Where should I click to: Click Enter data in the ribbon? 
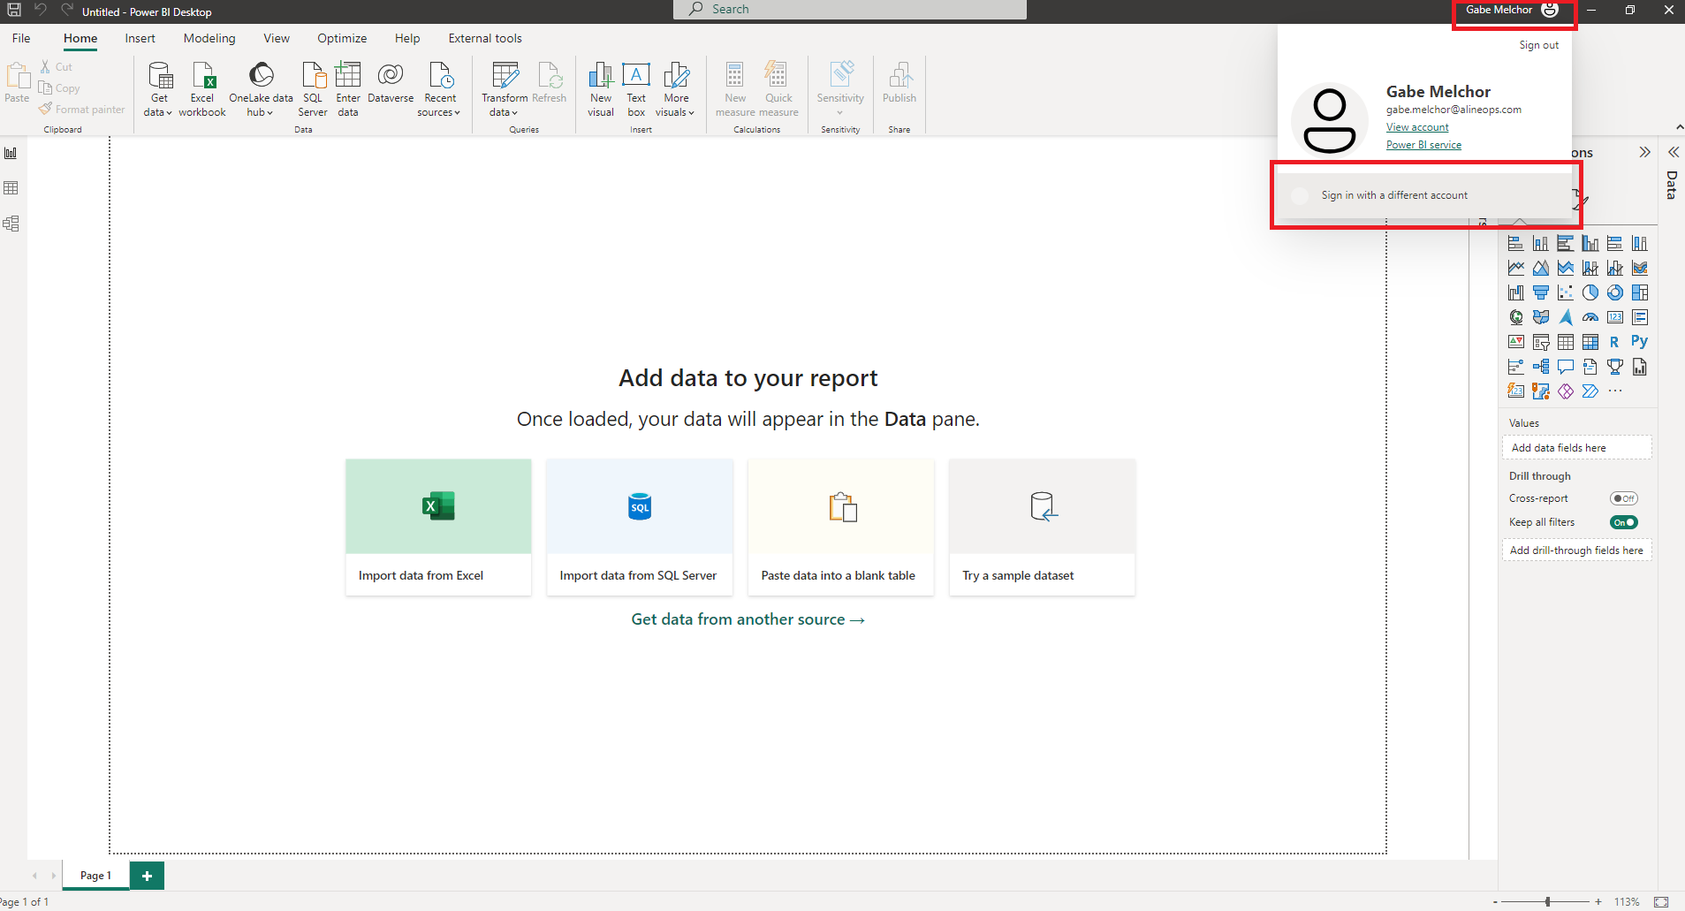(348, 89)
